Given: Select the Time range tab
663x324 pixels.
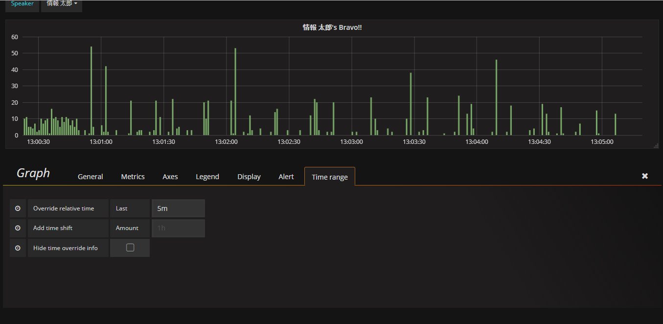Looking at the screenshot, I should pos(330,177).
